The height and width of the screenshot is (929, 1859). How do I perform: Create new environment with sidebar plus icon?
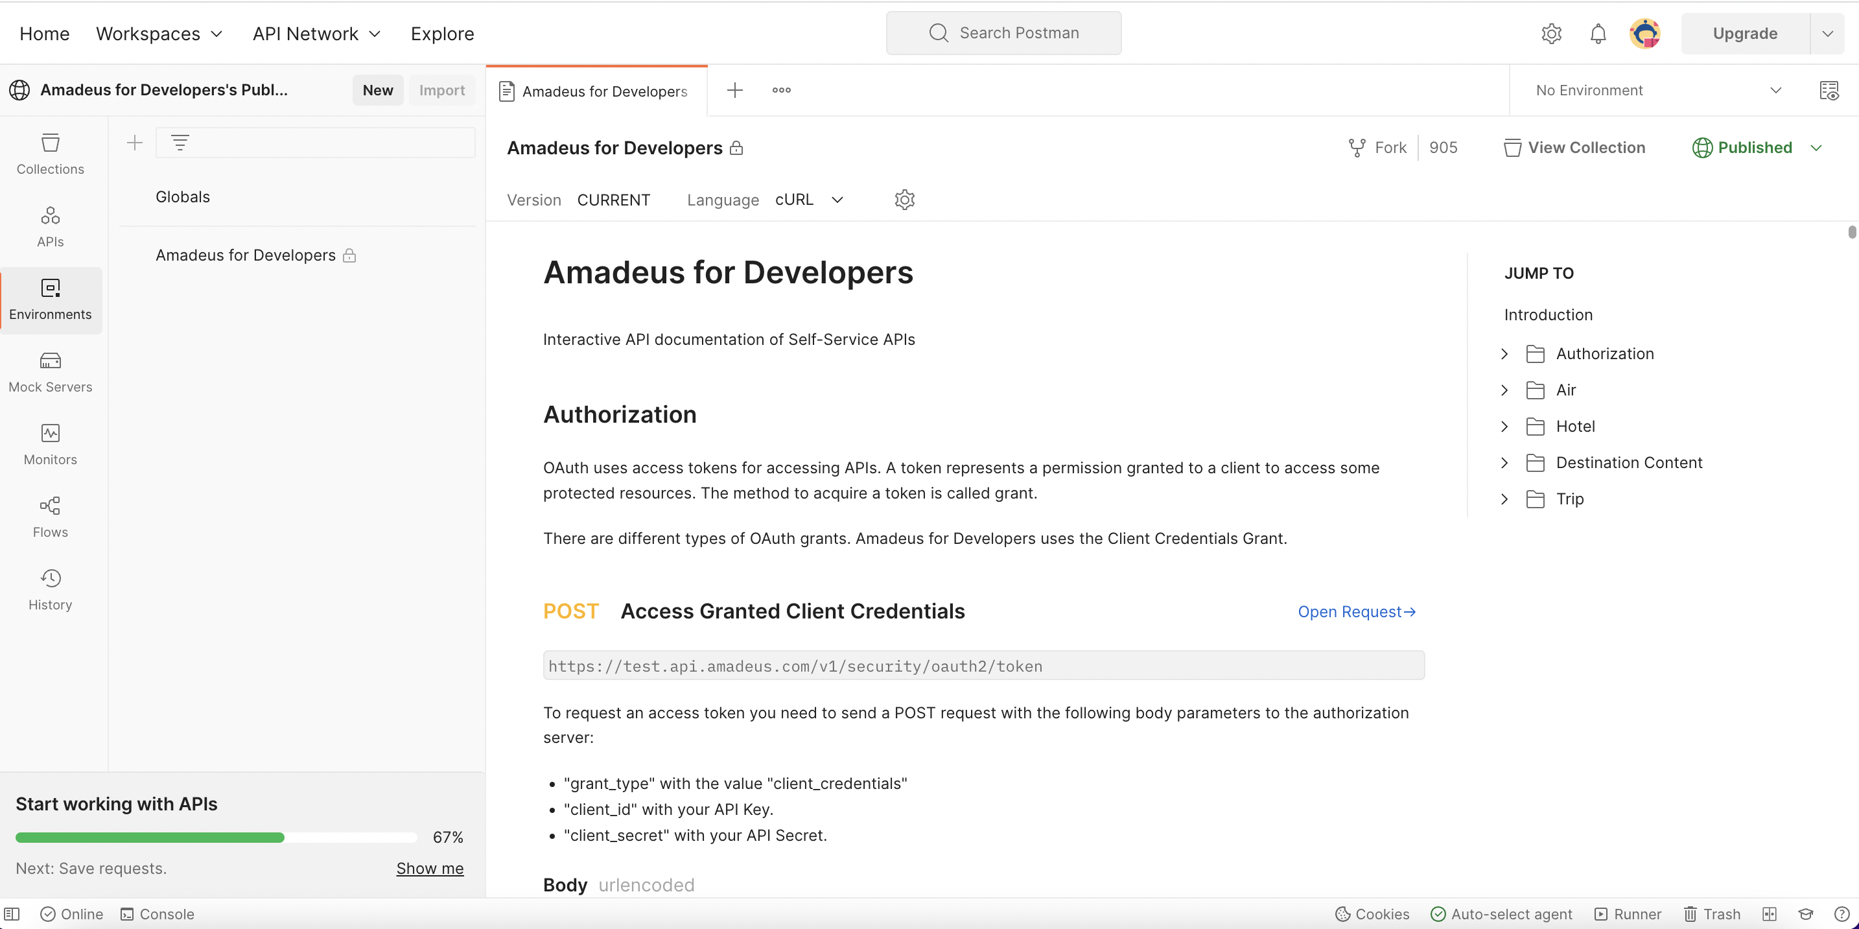click(x=135, y=143)
